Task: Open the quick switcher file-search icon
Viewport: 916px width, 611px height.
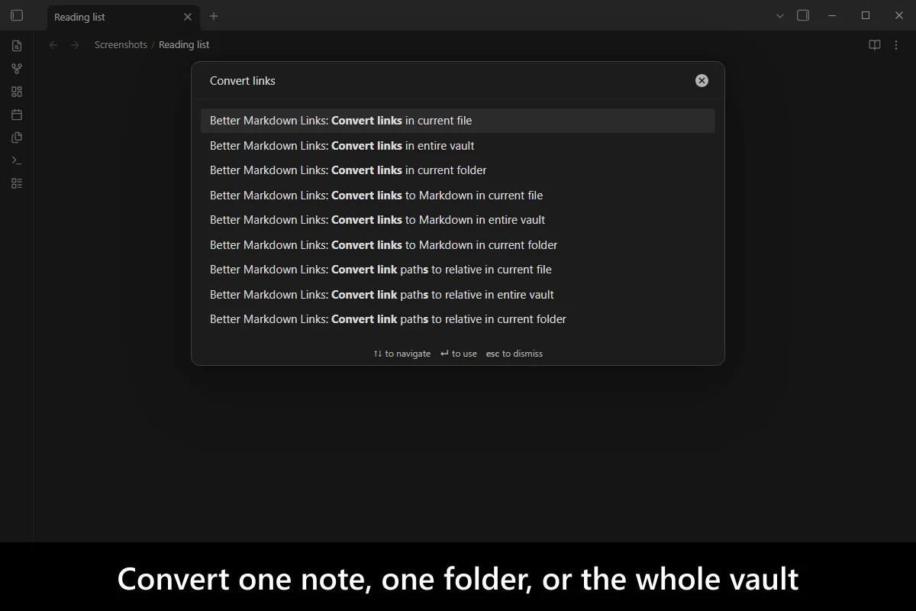Action: click(17, 46)
